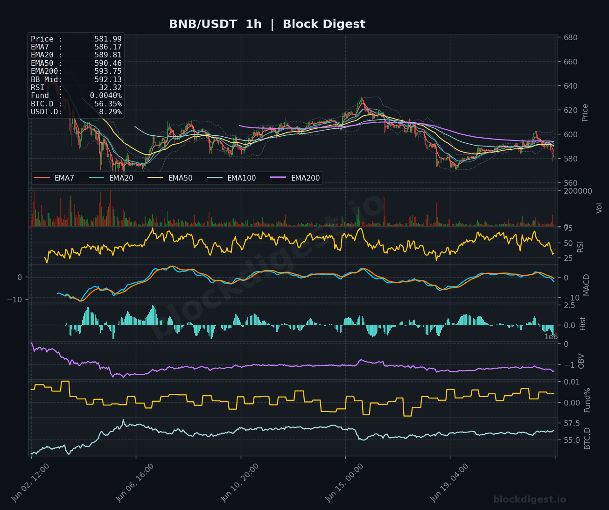The image size is (609, 510).
Task: Select the EMA50 590.46 value row
Action: (76, 63)
